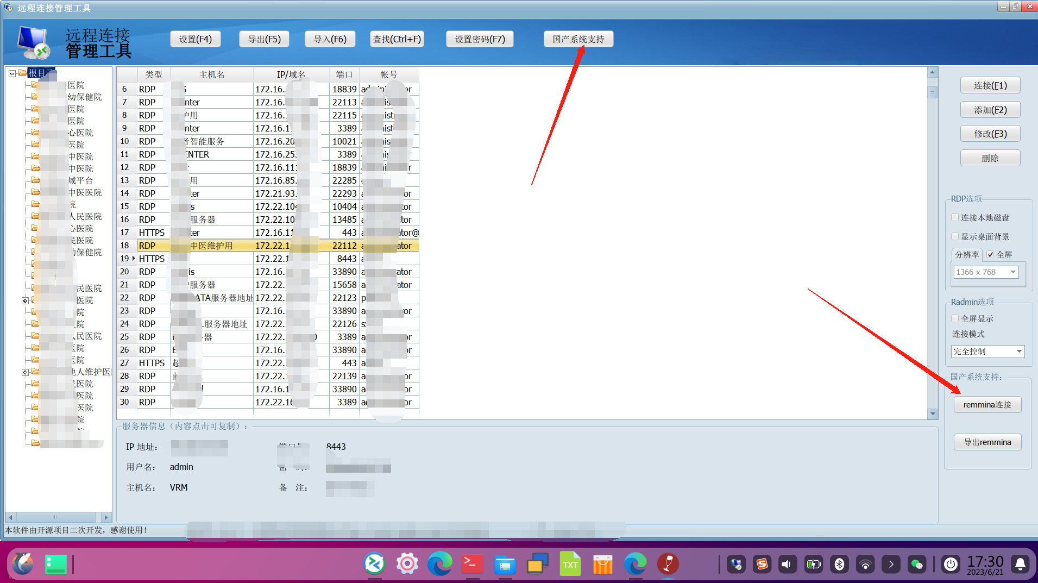Click the 修改(F3) button
The image size is (1038, 583).
coord(990,134)
